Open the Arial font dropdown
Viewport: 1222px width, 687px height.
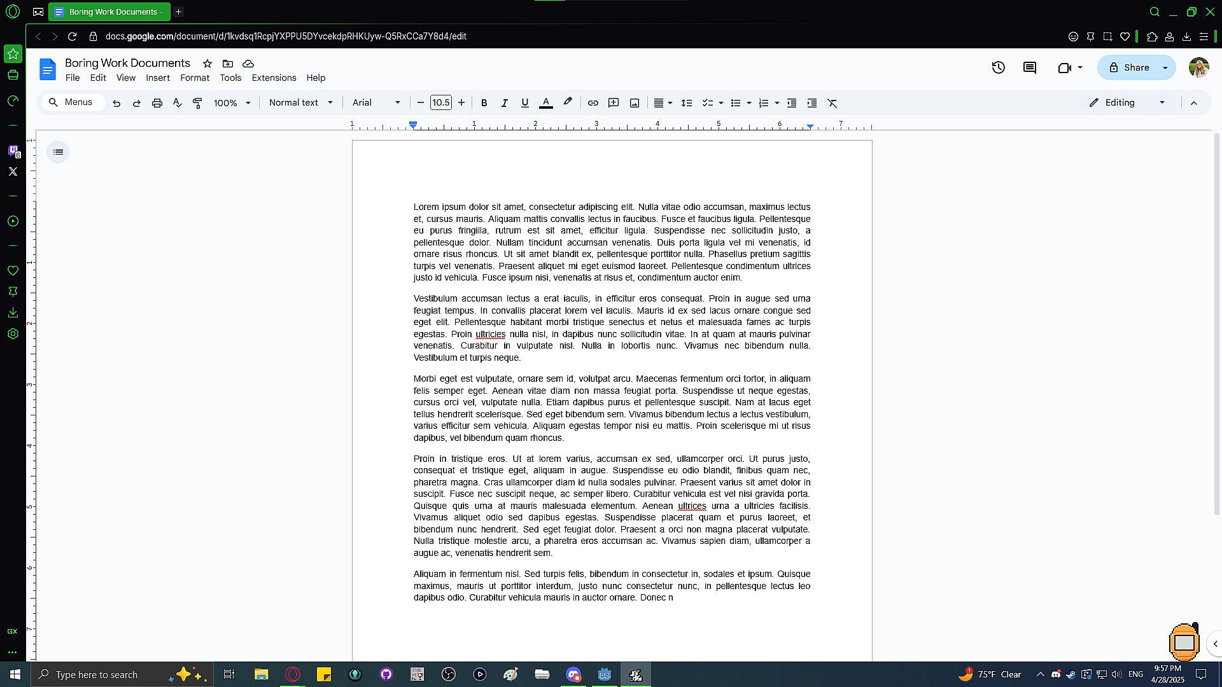point(376,102)
